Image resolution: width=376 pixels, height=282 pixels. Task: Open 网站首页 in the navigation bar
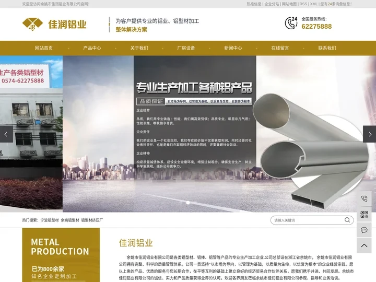coord(44,48)
